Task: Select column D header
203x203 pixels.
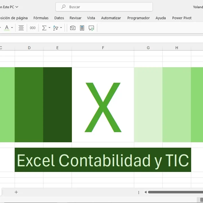Action: point(29,48)
